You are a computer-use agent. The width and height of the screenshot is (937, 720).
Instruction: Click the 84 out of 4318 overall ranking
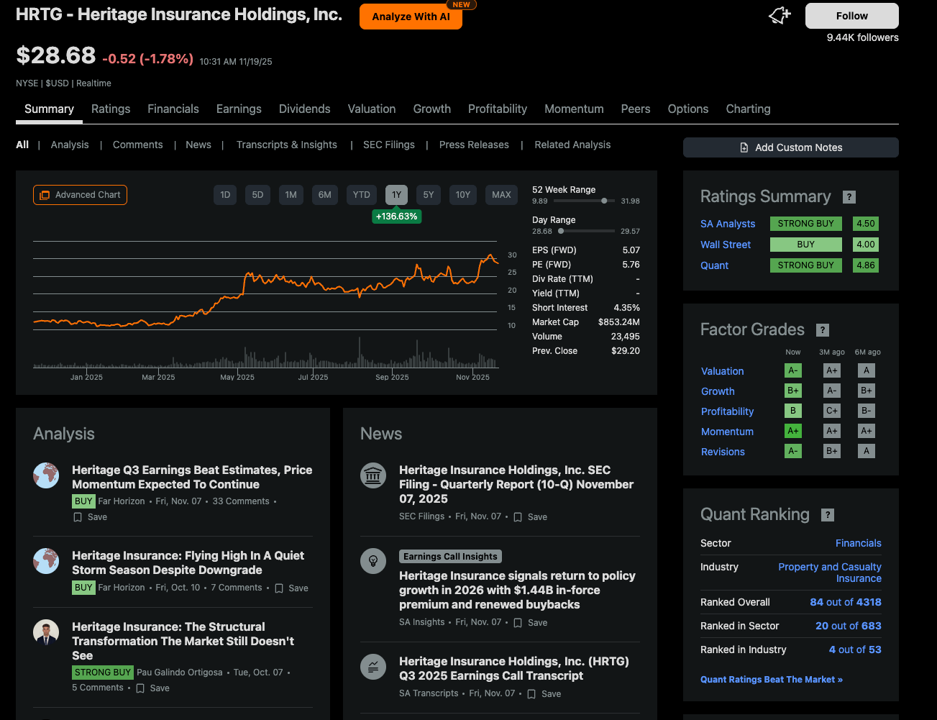(846, 602)
